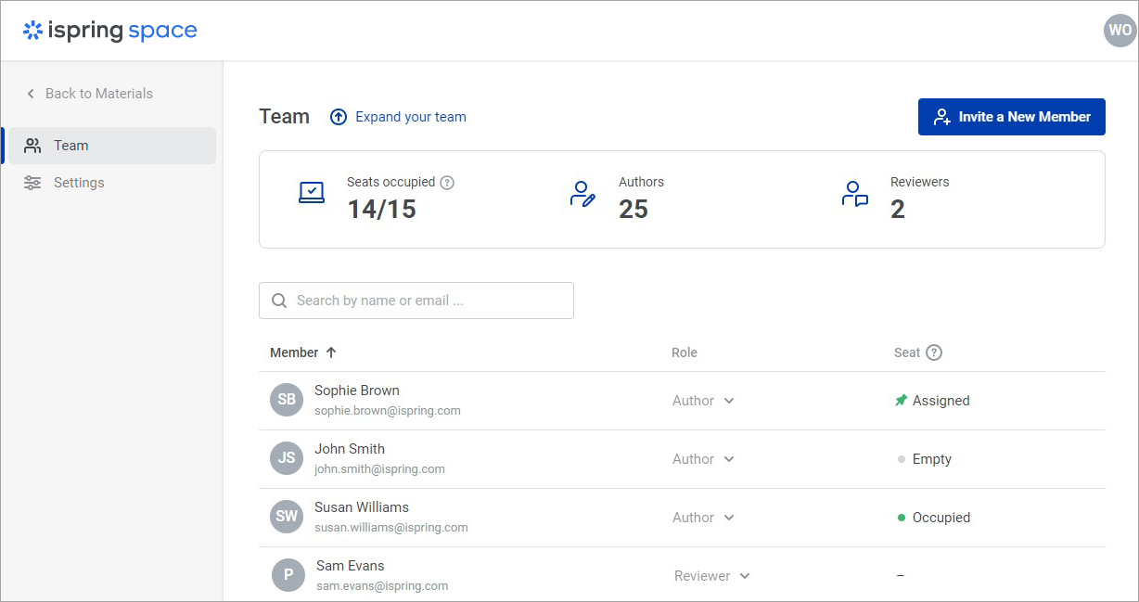The image size is (1139, 602).
Task: Click the Expand your team arrow icon
Action: pos(339,117)
